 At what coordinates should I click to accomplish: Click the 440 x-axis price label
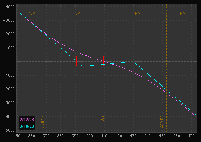[148, 136]
